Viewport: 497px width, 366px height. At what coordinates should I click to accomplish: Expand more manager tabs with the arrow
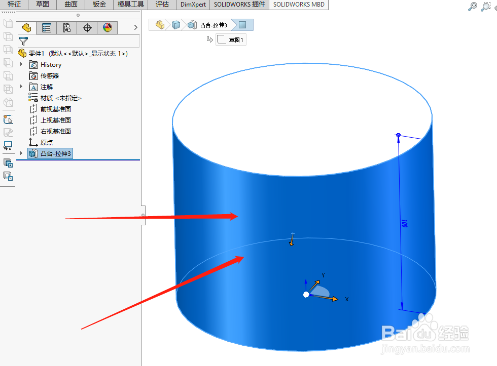tap(136, 27)
